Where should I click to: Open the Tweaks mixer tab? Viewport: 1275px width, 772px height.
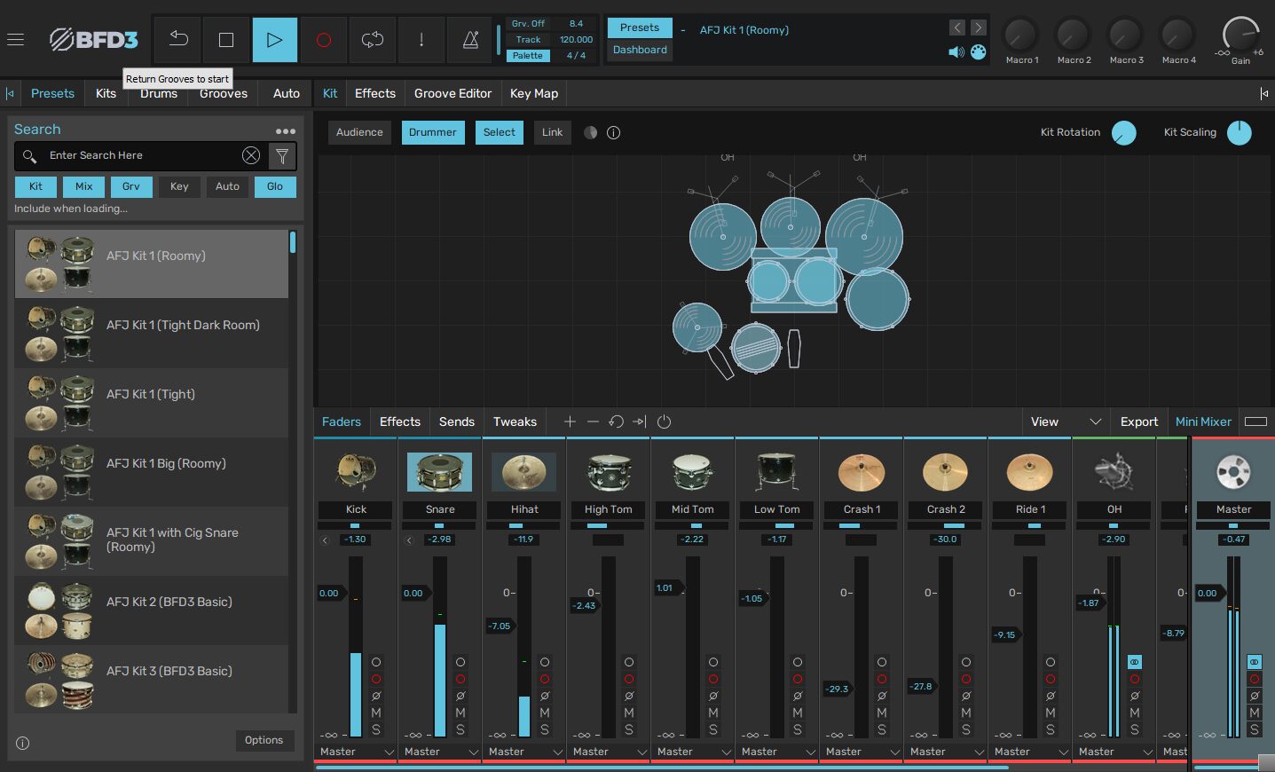pyautogui.click(x=515, y=421)
